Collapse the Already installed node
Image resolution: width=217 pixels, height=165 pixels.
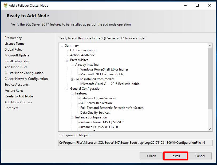pyautogui.click(x=72, y=65)
